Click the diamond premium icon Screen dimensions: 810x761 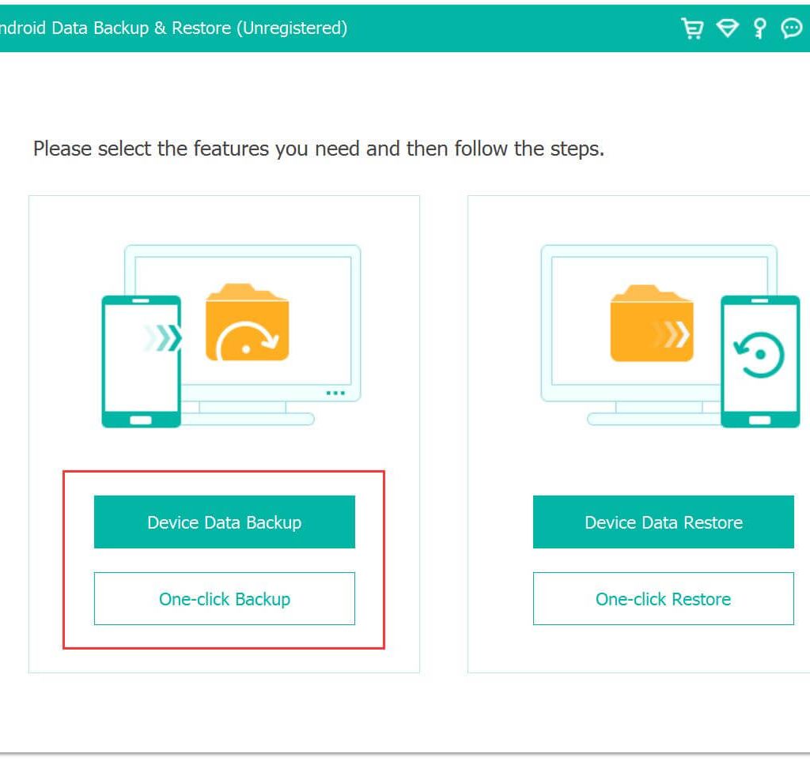727,28
